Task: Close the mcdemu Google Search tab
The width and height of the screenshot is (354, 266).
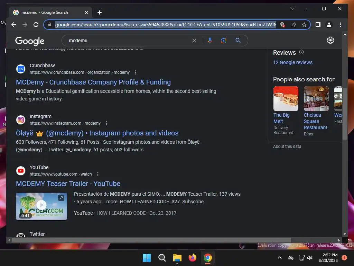Action: point(86,12)
